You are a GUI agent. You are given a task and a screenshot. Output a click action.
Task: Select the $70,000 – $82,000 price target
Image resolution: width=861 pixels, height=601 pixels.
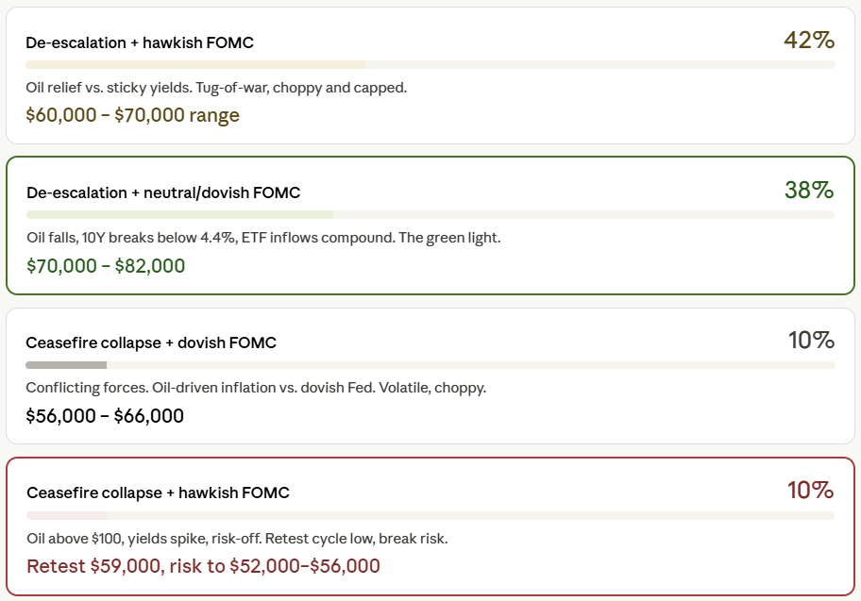coord(106,266)
